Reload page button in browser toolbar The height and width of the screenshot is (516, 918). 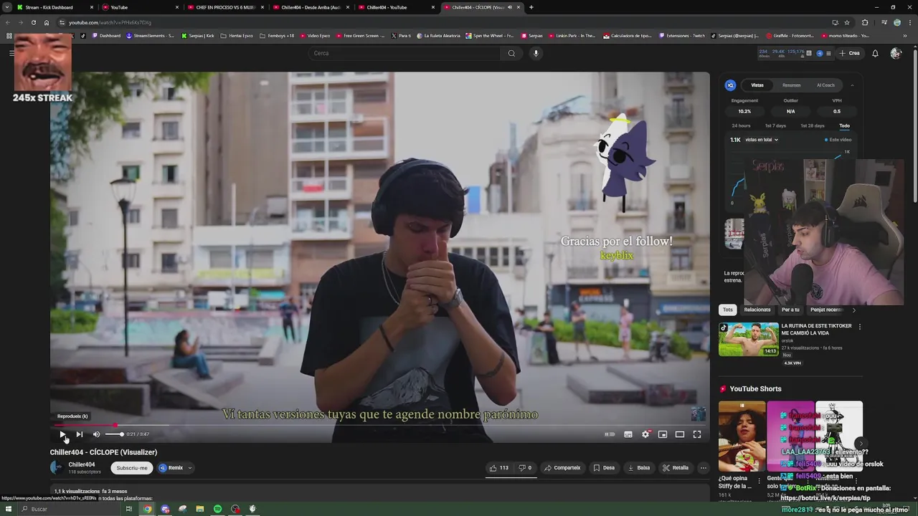click(x=33, y=22)
